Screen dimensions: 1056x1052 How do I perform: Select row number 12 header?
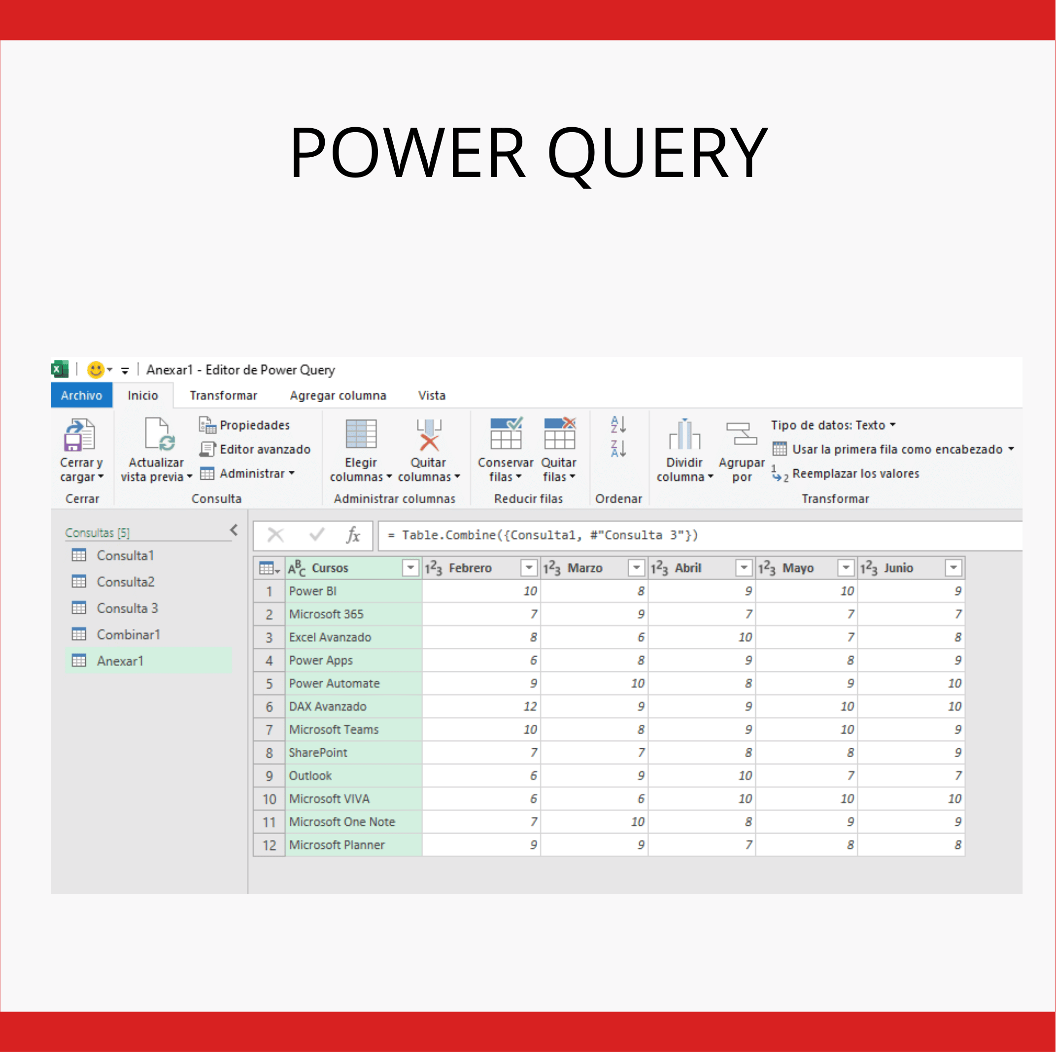coord(269,845)
